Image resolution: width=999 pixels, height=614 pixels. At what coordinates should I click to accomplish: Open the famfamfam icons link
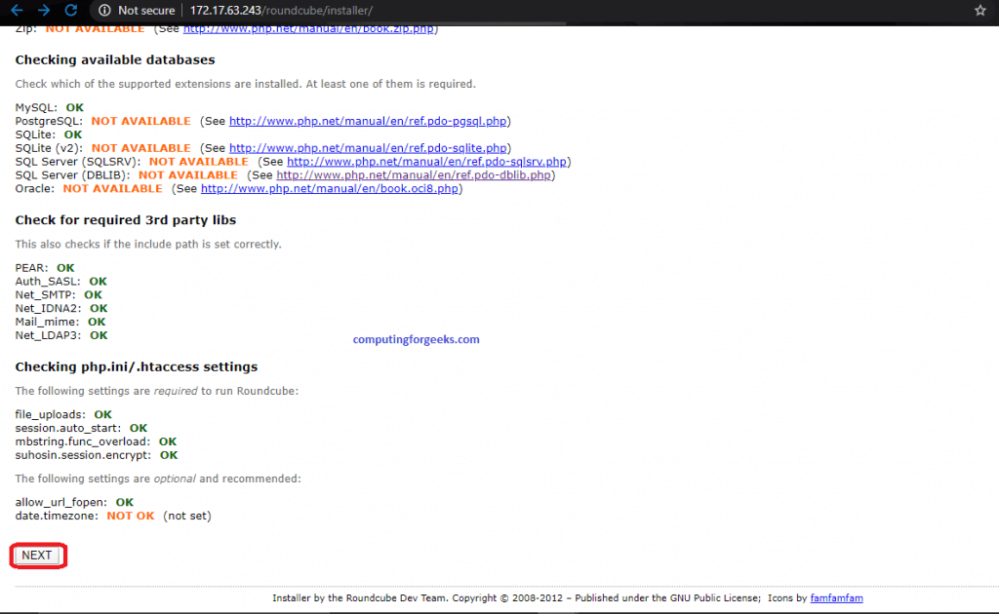click(x=836, y=597)
